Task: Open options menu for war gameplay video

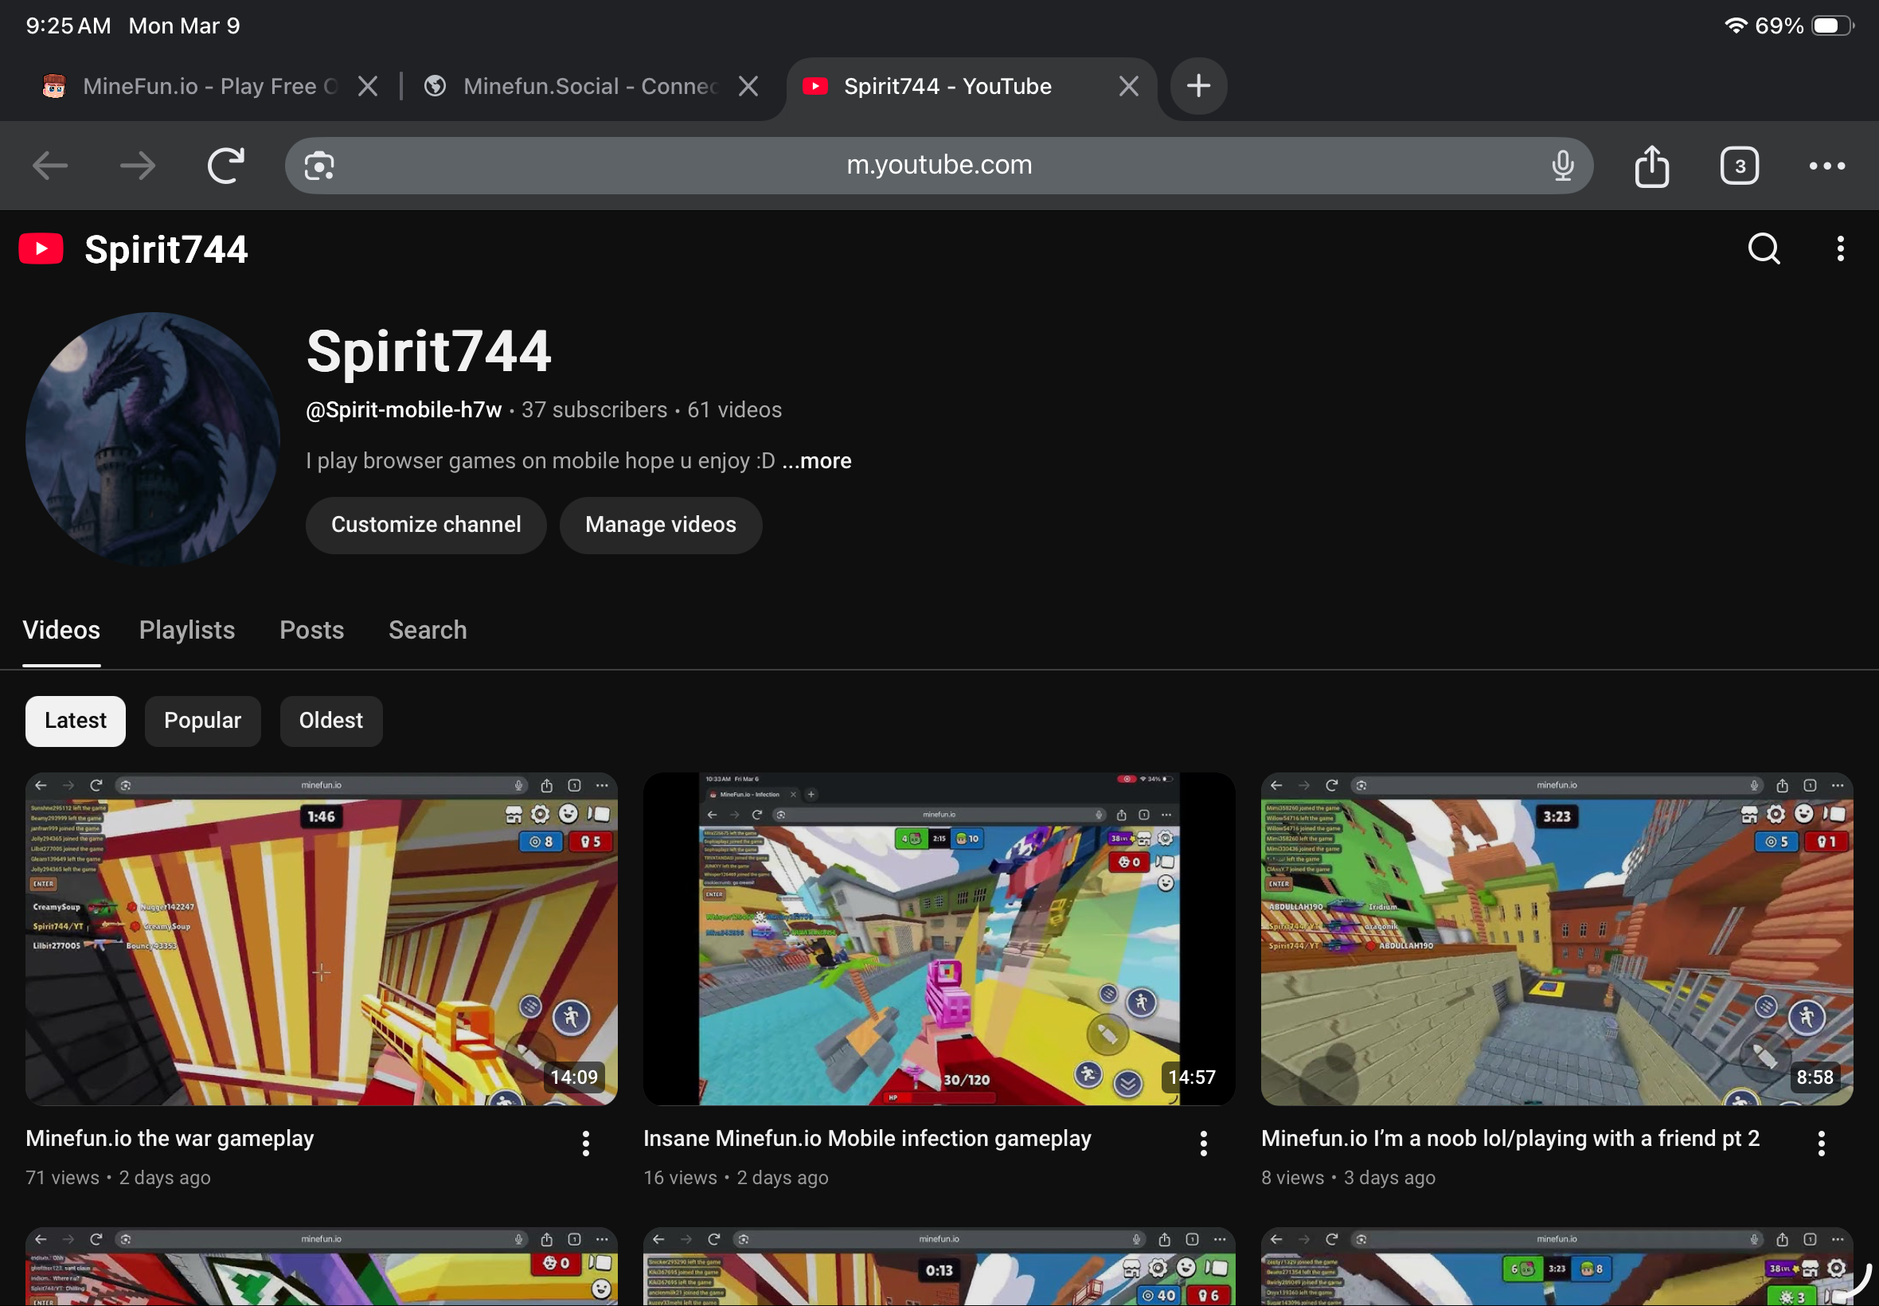Action: click(586, 1144)
